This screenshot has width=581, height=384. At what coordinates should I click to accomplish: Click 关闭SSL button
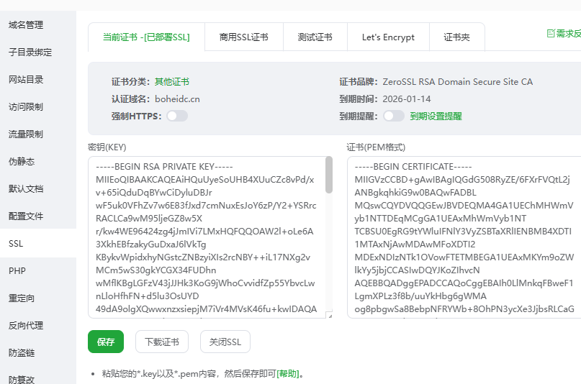coord(225,342)
